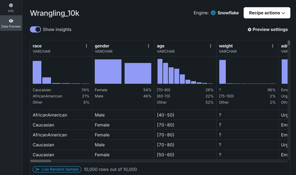Open weight column three-dot menu
Image resolution: width=296 pixels, height=175 pixels.
[x=273, y=46]
